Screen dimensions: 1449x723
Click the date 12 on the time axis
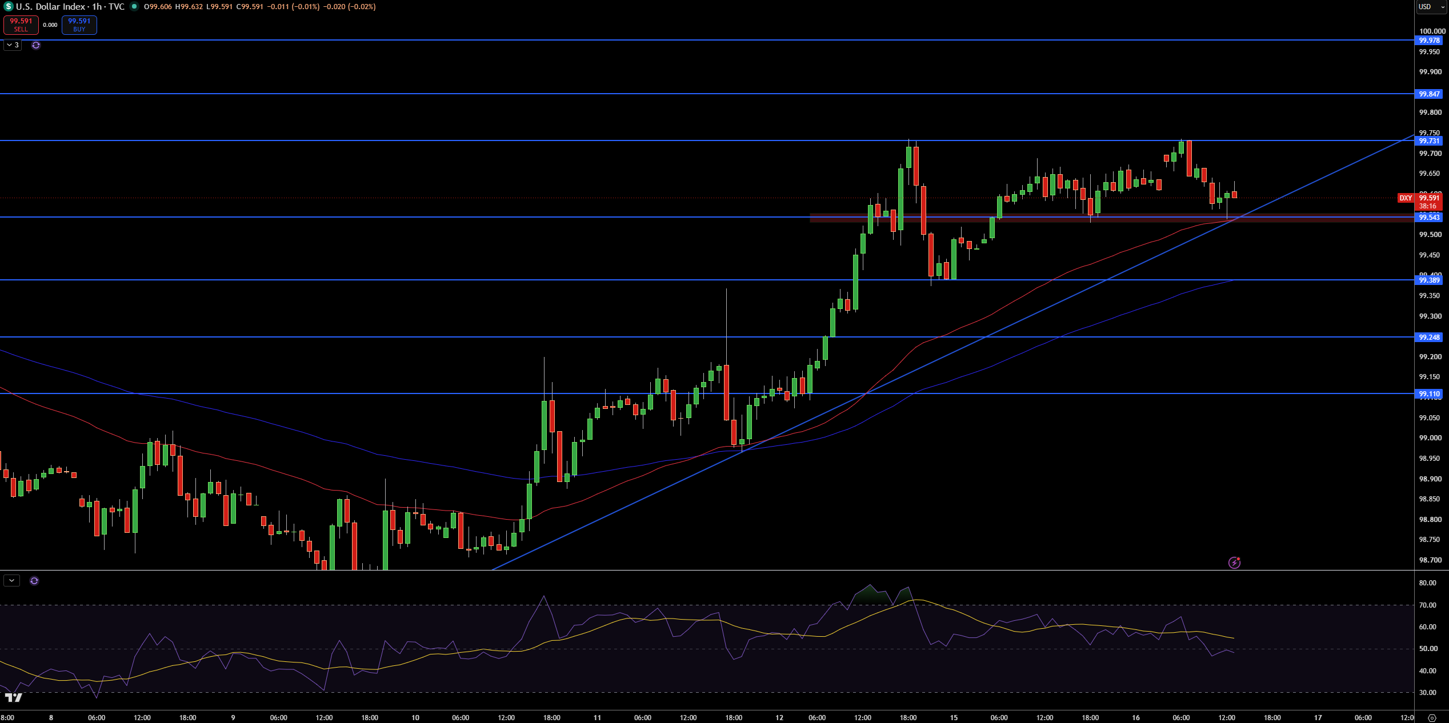click(x=779, y=718)
